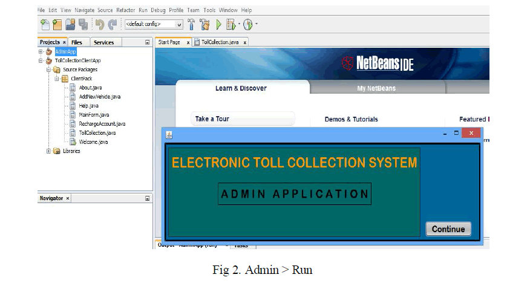
Task: Click the New Project toolbar icon
Action: point(57,25)
